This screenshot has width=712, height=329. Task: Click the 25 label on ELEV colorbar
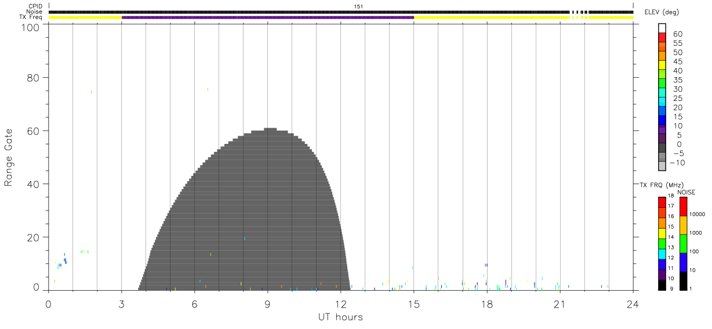677,98
